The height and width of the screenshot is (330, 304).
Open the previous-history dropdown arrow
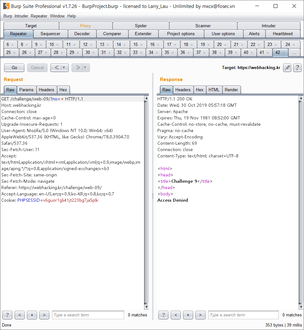tap(64, 67)
